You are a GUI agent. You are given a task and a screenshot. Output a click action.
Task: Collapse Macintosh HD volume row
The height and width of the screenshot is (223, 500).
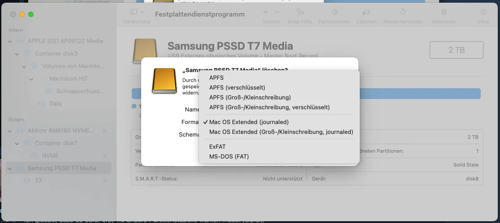click(31, 79)
